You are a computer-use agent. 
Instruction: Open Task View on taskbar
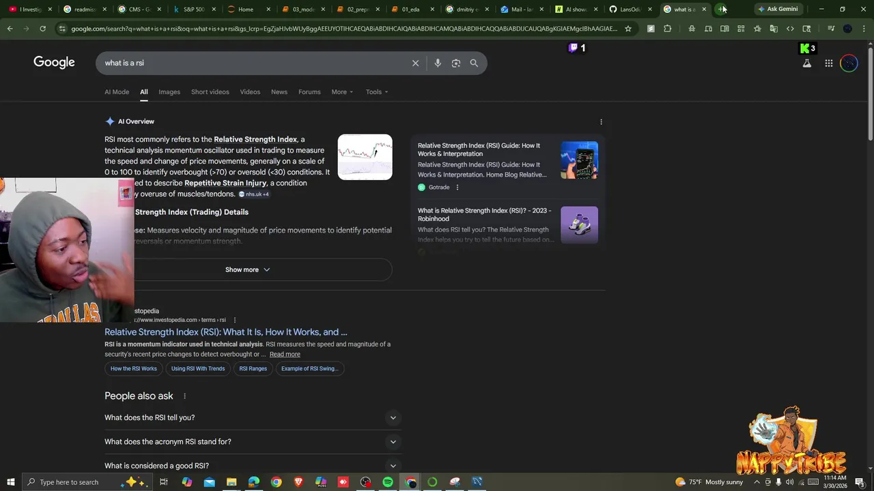click(x=164, y=482)
